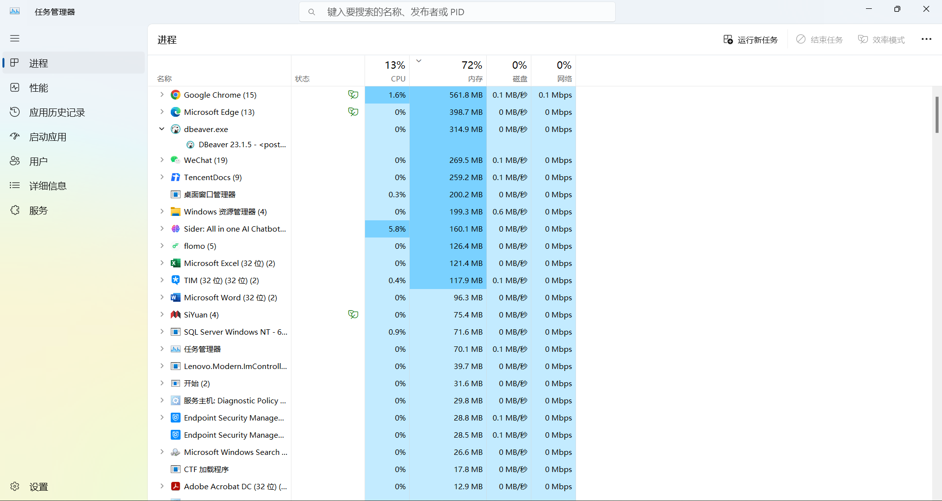Click the Microsoft Windows Search icon
942x501 pixels.
176,452
